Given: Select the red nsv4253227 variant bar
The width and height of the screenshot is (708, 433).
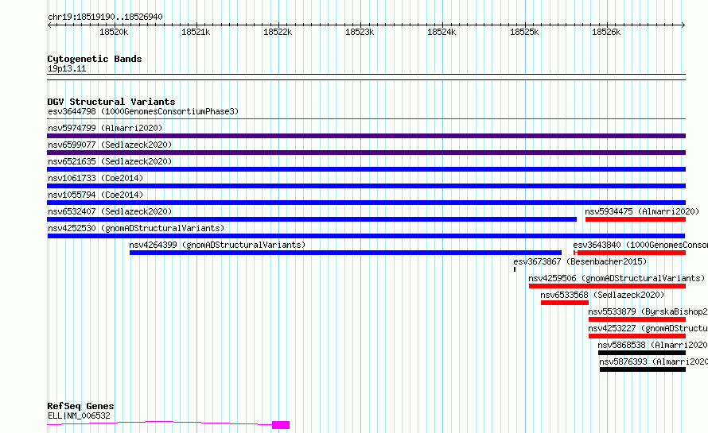Looking at the screenshot, I should 637,336.
